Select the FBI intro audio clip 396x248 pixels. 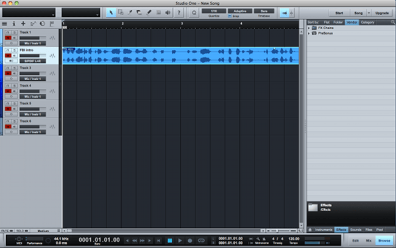180,56
